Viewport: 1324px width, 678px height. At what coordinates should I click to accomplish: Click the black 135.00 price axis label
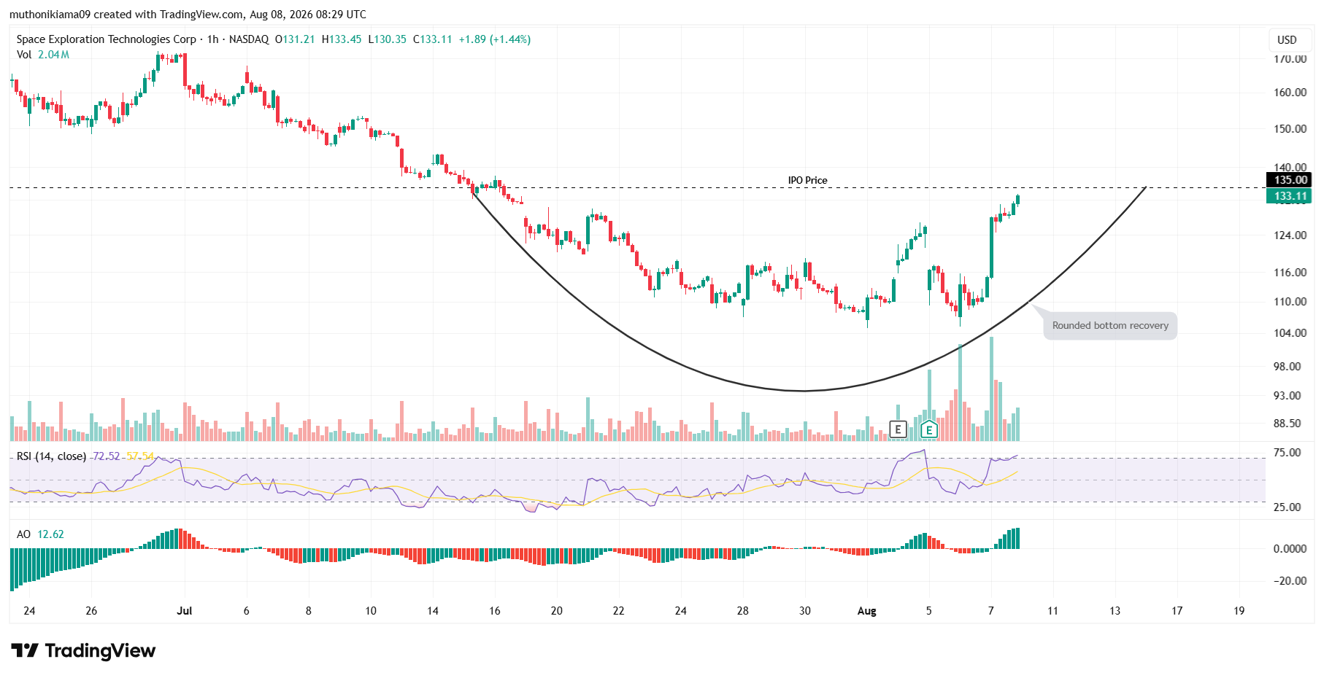1290,180
